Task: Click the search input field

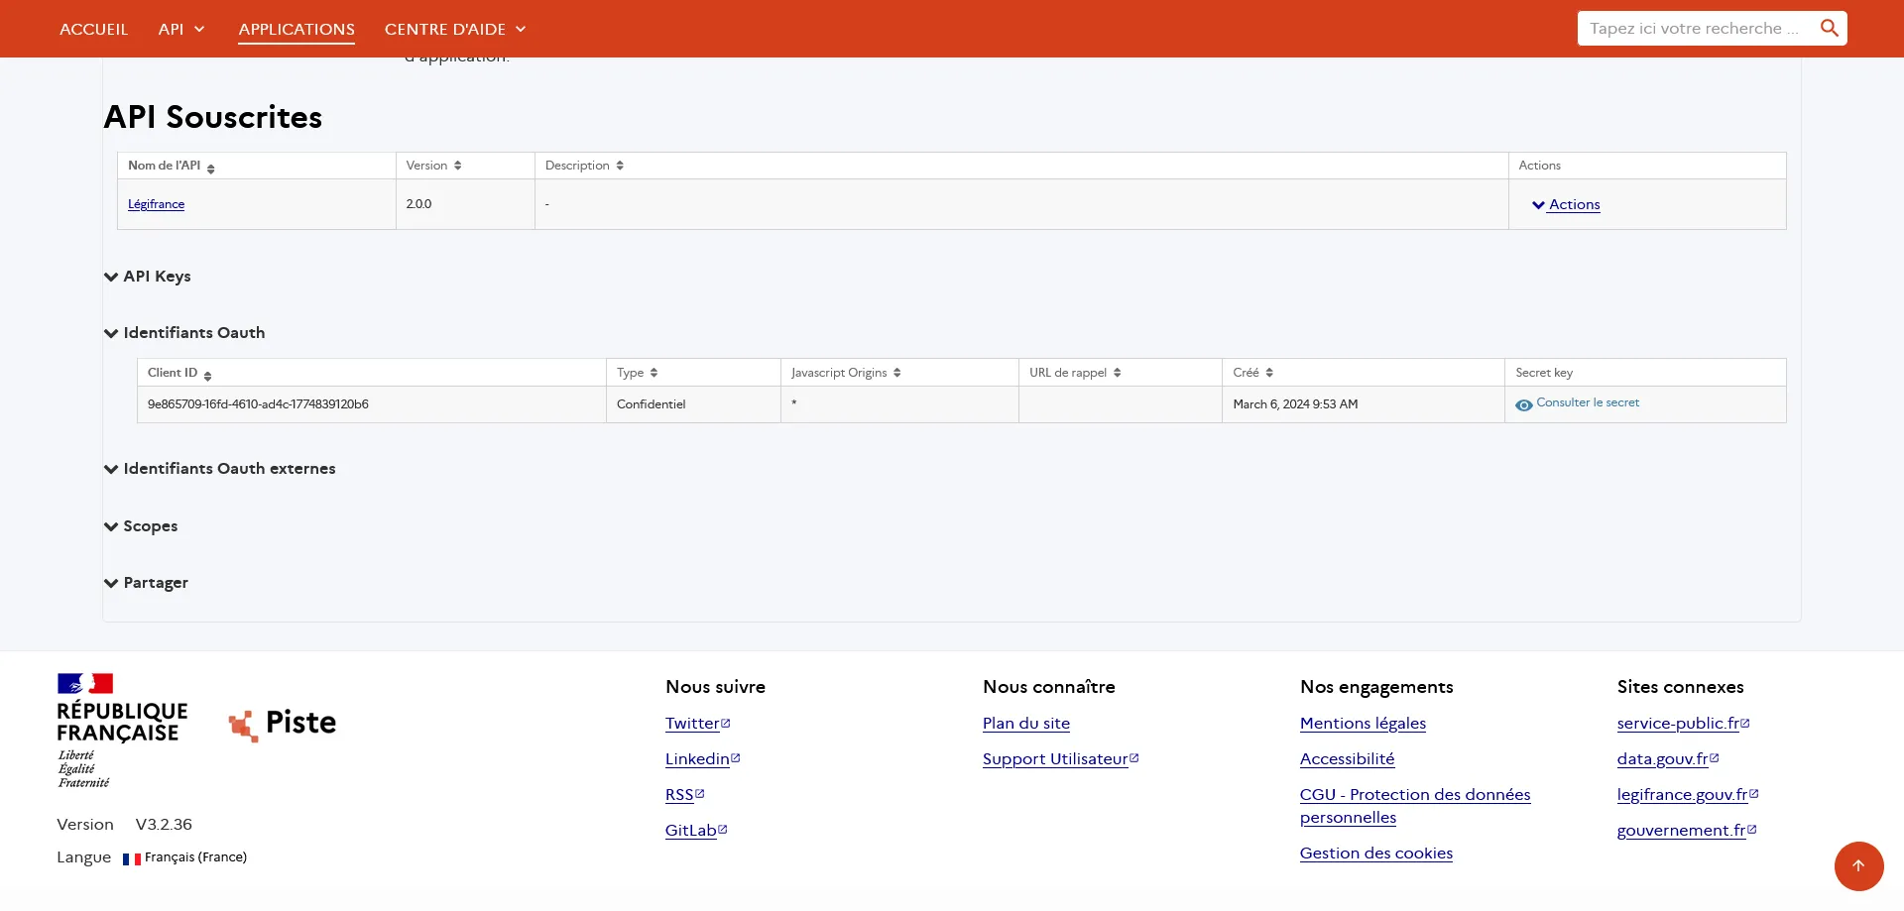Action: coord(1694,29)
